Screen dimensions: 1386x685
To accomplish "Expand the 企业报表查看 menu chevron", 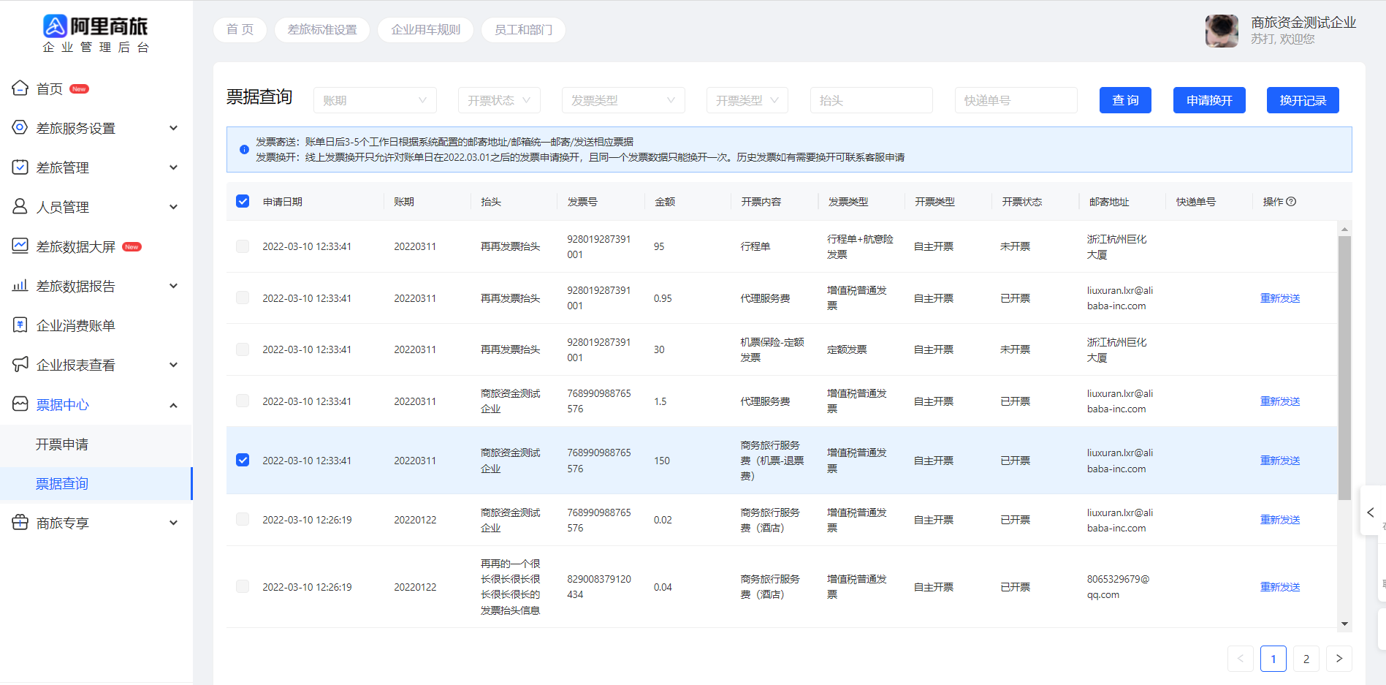I will pyautogui.click(x=173, y=365).
